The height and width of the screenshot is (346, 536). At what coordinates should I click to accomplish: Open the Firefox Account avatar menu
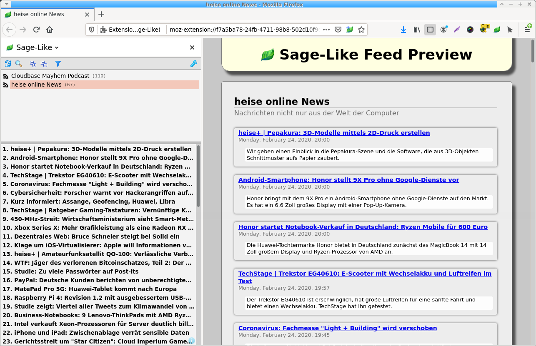pyautogui.click(x=443, y=30)
